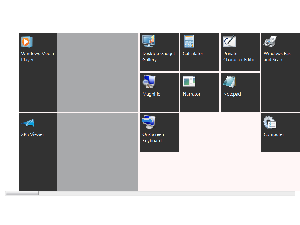Click the "Notepad" tile label
Image resolution: width=300 pixels, height=225 pixels.
(x=232, y=94)
